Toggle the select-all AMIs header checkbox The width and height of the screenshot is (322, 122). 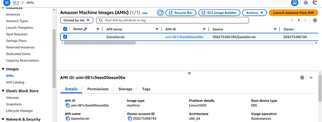[x=65, y=29]
